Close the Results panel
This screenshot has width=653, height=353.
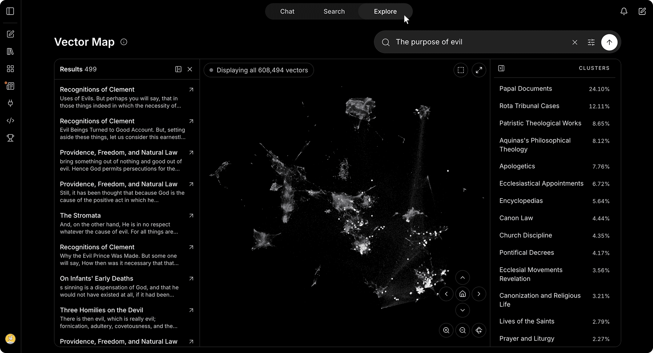tap(190, 69)
